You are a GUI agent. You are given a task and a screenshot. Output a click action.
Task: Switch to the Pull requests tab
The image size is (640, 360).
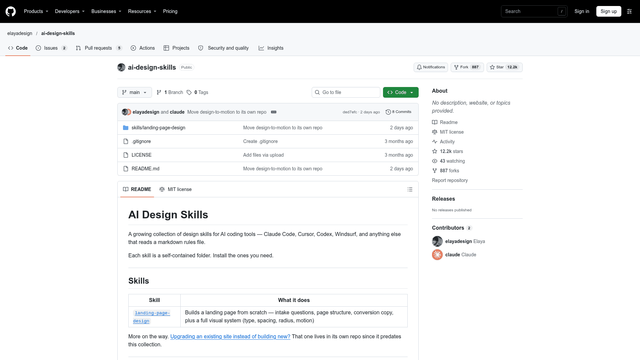tap(99, 48)
